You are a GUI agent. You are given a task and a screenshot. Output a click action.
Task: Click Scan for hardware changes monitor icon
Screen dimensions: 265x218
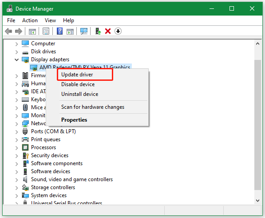pos(84,31)
